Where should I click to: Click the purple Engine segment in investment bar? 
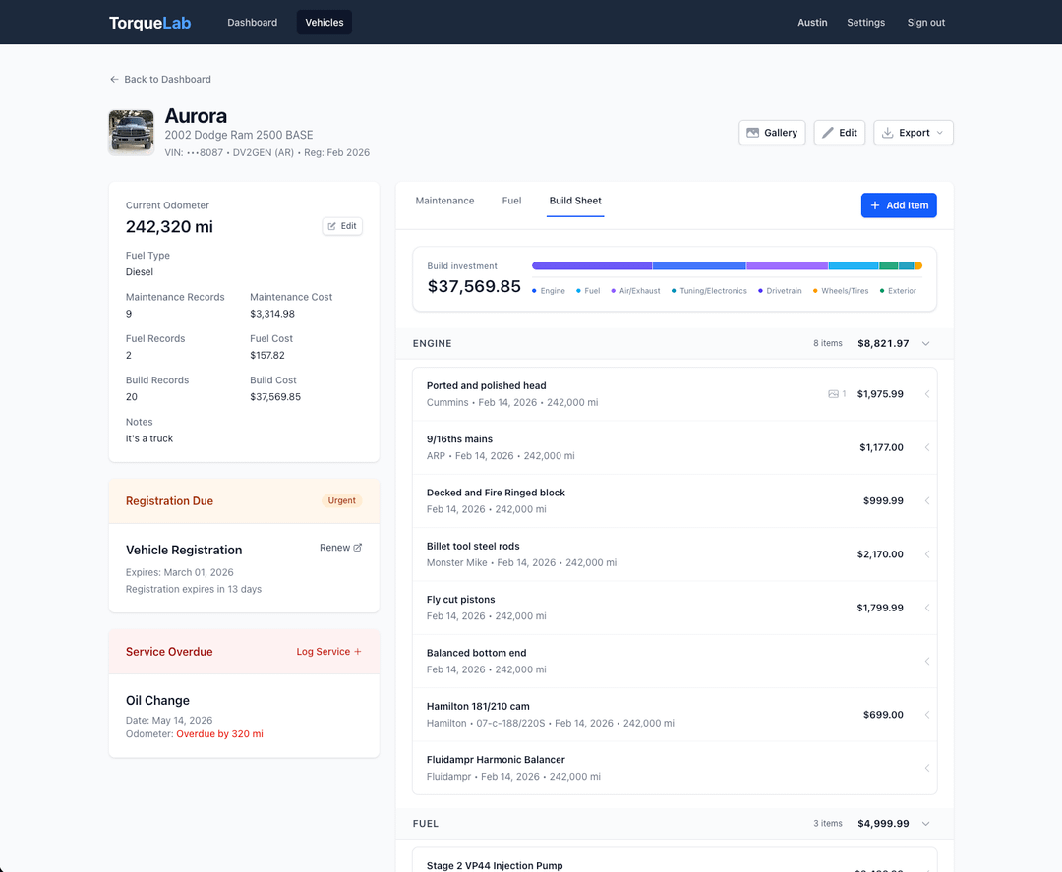(591, 265)
